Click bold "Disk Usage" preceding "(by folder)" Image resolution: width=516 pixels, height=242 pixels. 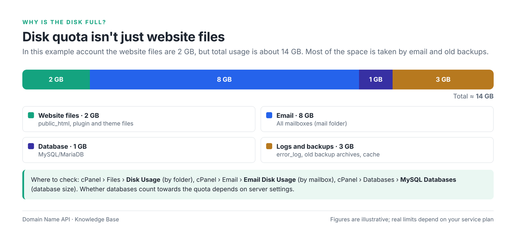coord(143,180)
